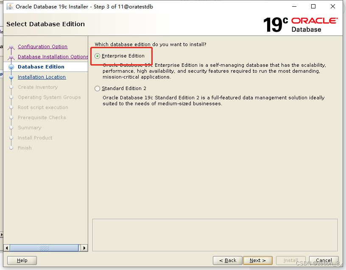The image size is (346, 270).
Task: Click the 'Select Database Edition' heading
Action: 45,24
